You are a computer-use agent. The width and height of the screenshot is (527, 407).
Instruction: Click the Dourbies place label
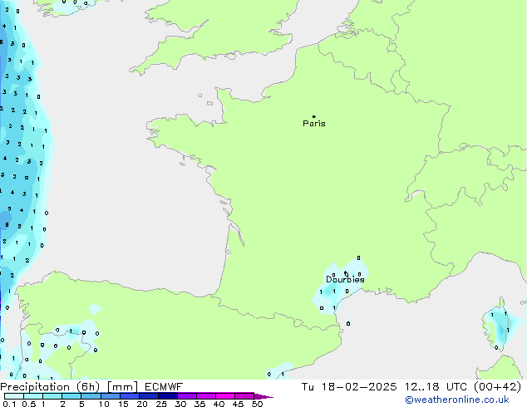click(x=345, y=279)
